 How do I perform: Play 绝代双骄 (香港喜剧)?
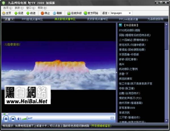[131, 103]
